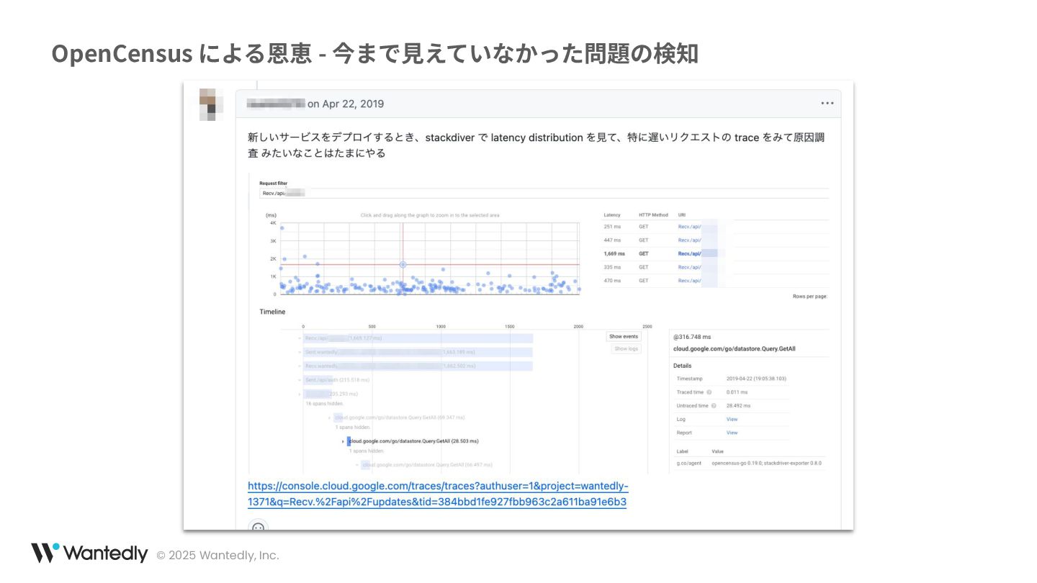
Task: Click the Timestamp value 2019-04-22 (19:05:38.103)
Action: point(756,379)
